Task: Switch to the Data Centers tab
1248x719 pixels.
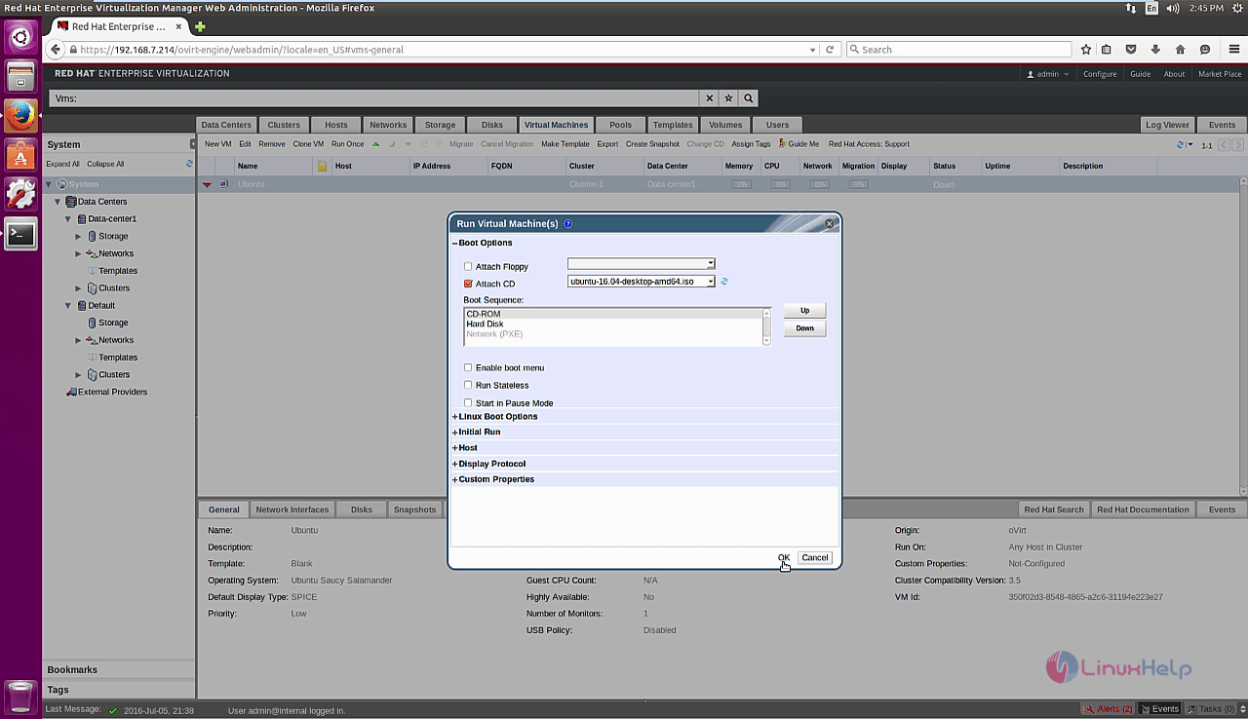Action: 226,125
